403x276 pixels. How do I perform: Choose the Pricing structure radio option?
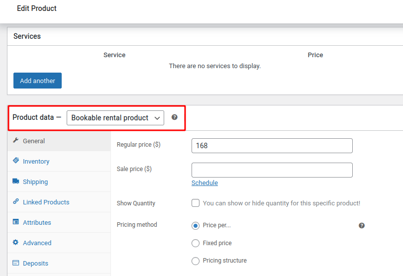click(196, 261)
